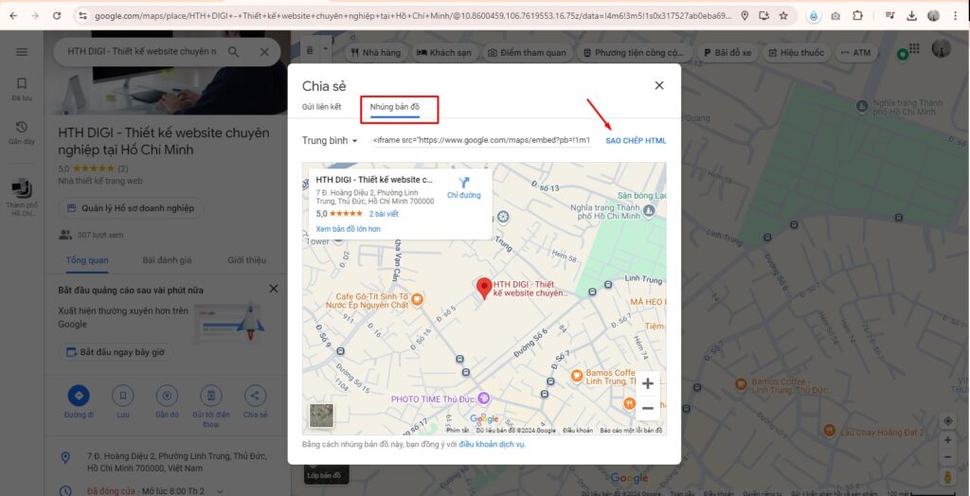Click the media control icon in Chrome toolbar
970x496 pixels.
pyautogui.click(x=889, y=15)
